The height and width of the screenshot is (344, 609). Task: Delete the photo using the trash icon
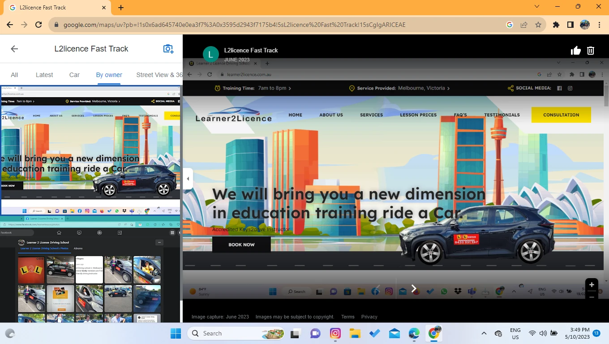(x=590, y=50)
